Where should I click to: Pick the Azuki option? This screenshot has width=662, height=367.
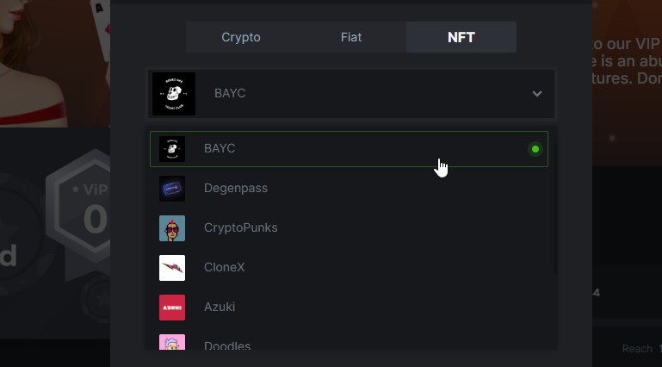click(220, 308)
